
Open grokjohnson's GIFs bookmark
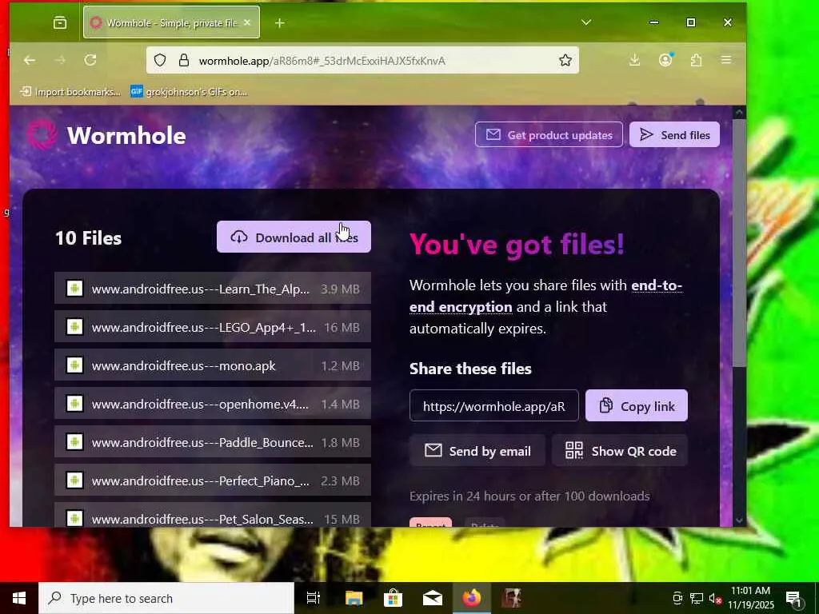pos(189,92)
